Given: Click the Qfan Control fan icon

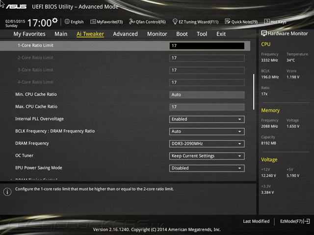Looking at the screenshot, I should point(132,22).
